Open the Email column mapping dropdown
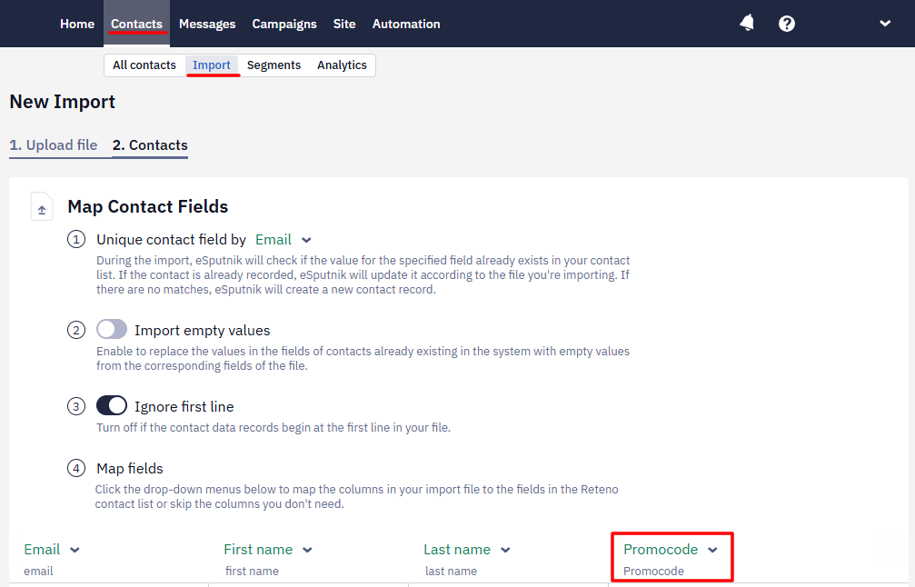 click(52, 549)
